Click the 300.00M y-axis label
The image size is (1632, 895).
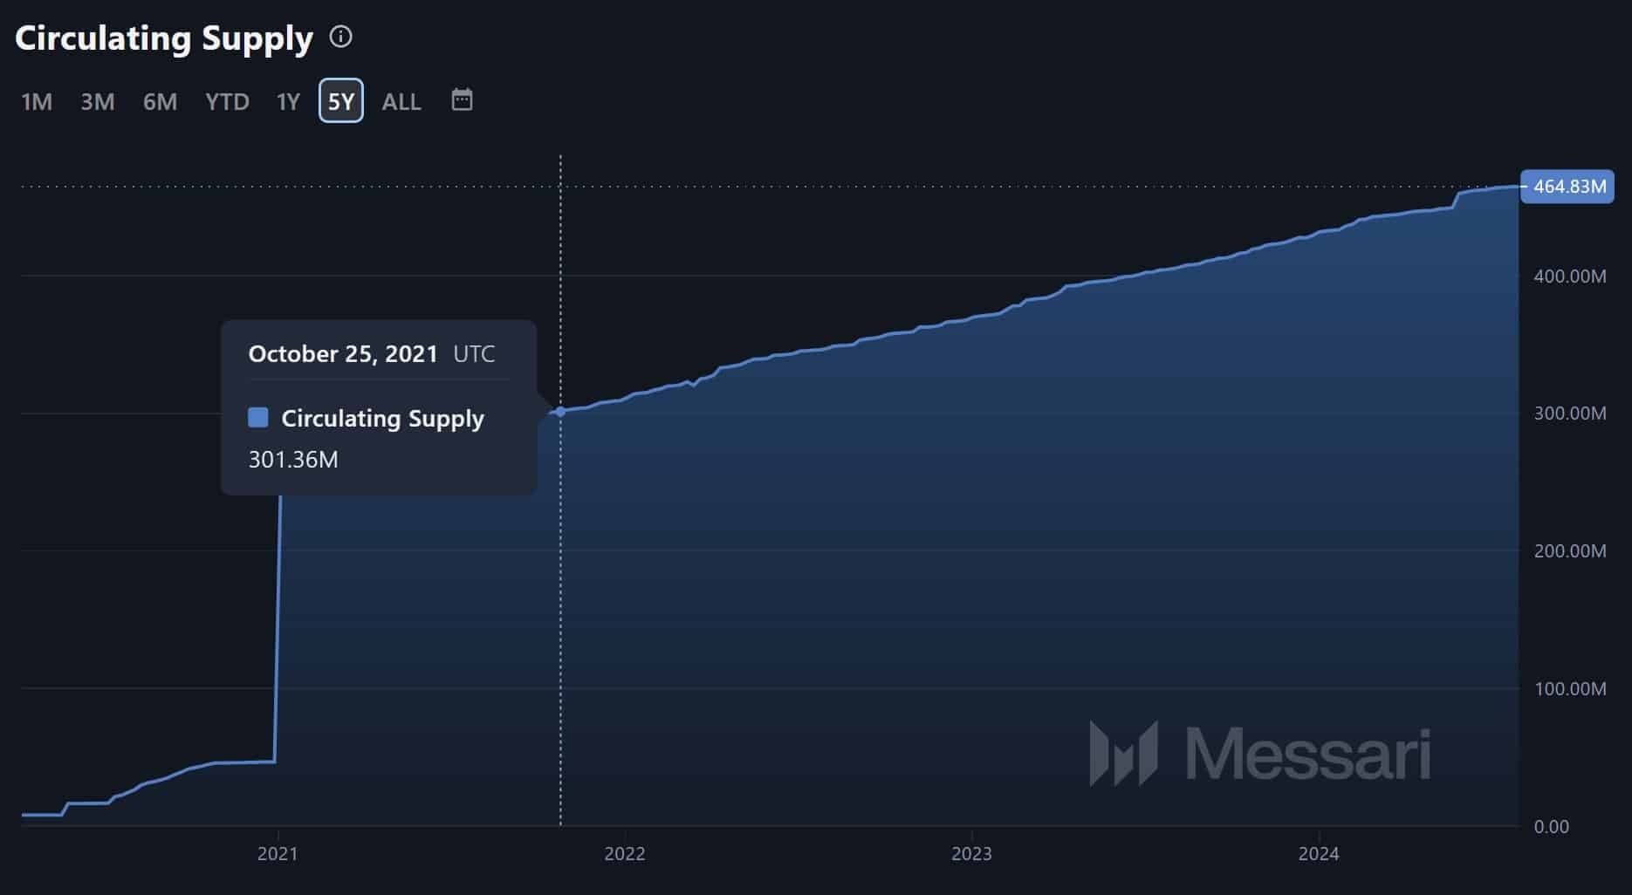tap(1570, 413)
